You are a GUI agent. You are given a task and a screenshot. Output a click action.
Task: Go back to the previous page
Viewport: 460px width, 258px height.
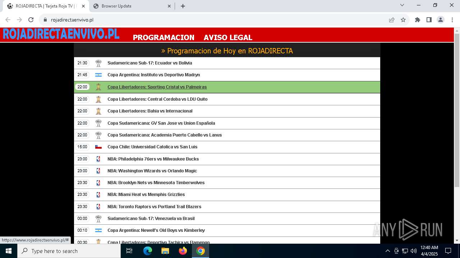(x=8, y=20)
